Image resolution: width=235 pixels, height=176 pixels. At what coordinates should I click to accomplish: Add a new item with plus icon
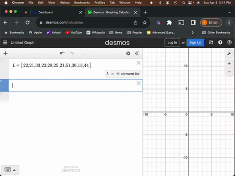tap(5, 53)
